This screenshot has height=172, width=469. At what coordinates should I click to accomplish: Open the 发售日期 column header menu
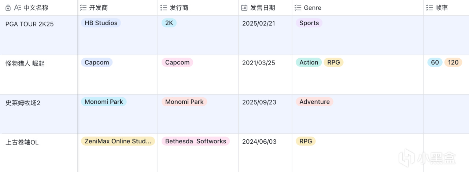coord(262,8)
